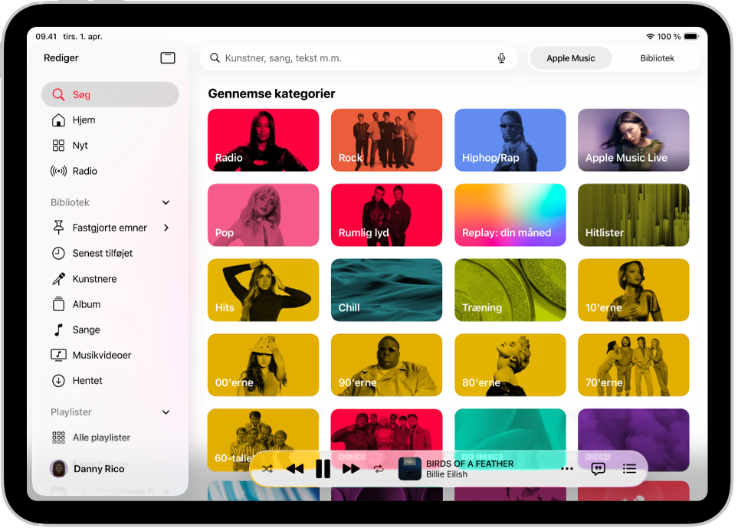Click the Wi-Fi status icon

[x=650, y=36]
